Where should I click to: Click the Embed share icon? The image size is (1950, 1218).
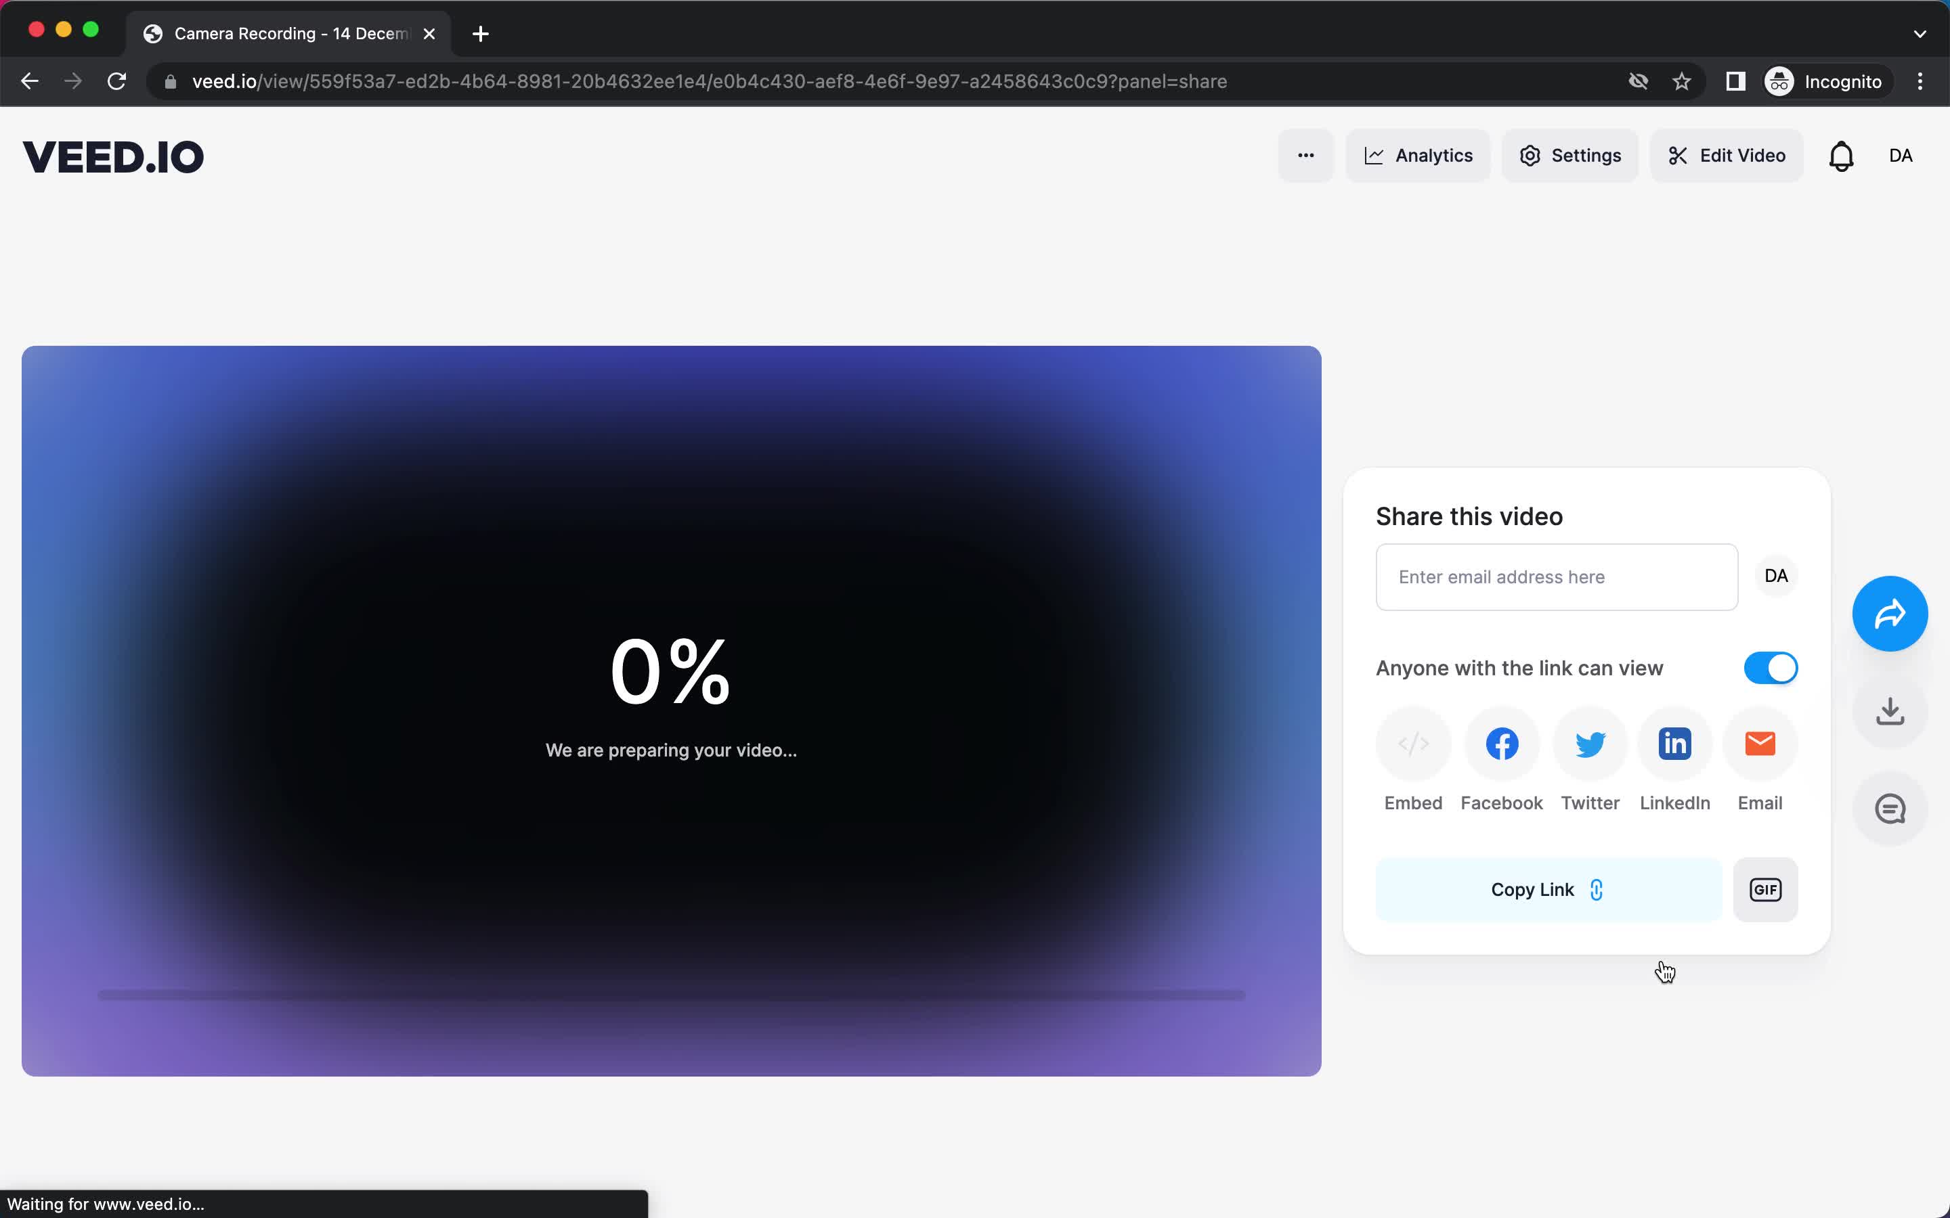[x=1414, y=744]
